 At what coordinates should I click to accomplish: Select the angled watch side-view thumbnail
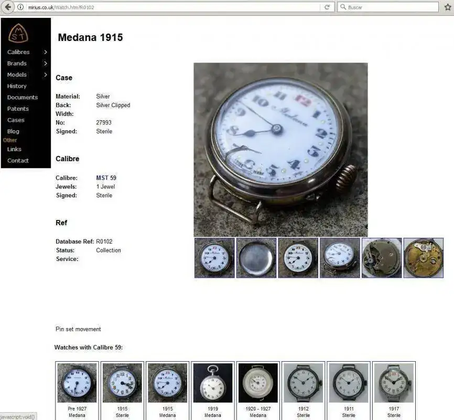tap(340, 258)
